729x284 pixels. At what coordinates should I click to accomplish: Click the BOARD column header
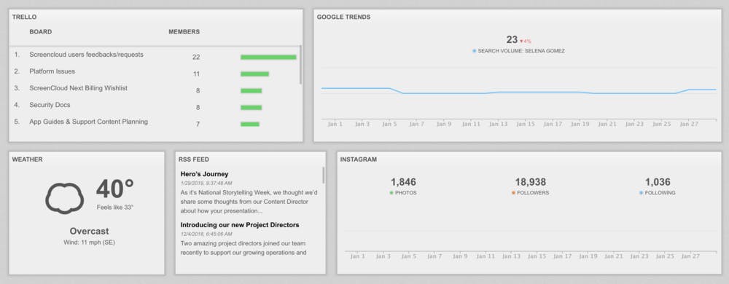[x=40, y=32]
